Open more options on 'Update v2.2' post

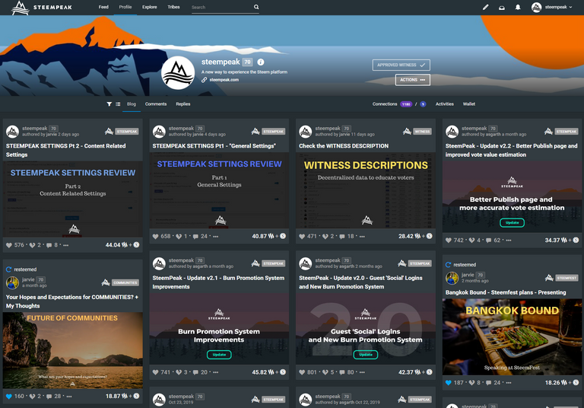509,241
